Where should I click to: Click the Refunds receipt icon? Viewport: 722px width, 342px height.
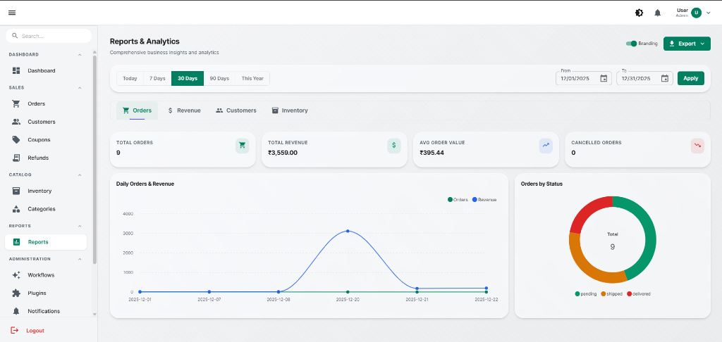pos(16,158)
